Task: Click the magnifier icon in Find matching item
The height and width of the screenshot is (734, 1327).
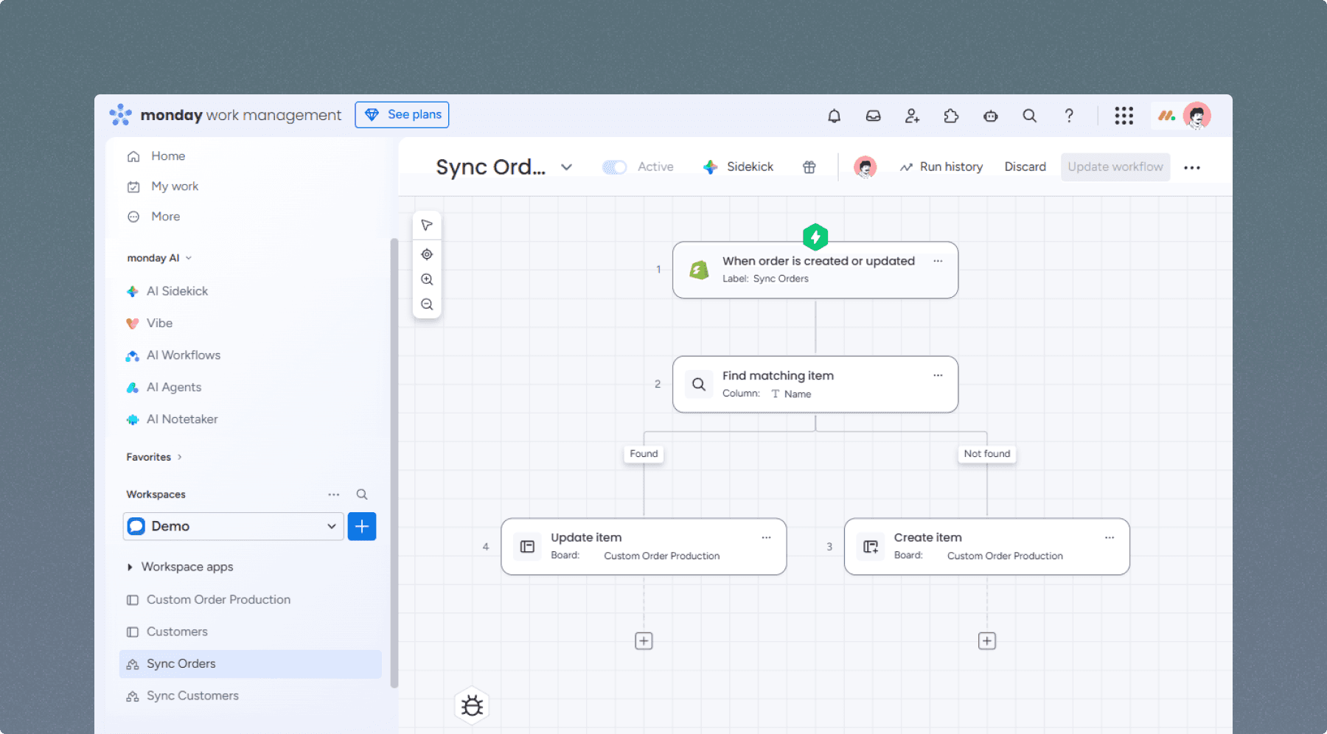Action: tap(699, 384)
